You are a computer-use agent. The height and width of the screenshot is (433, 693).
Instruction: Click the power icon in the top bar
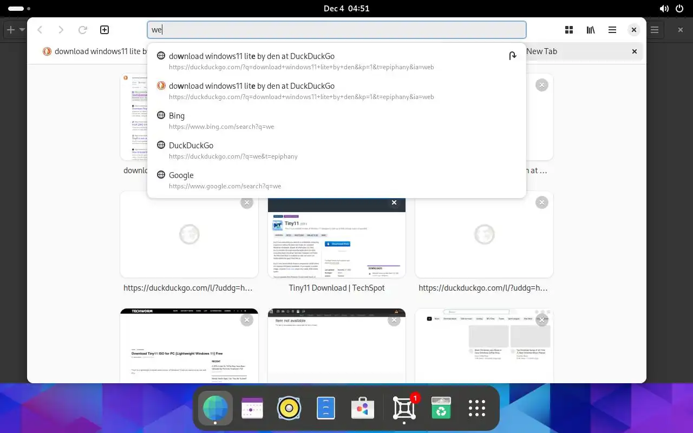pyautogui.click(x=680, y=9)
